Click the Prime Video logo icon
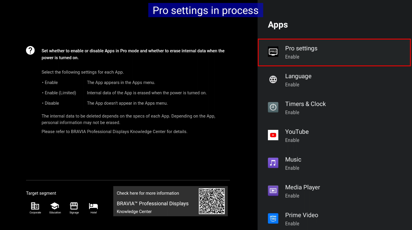Viewport: 412px width, 230px height. coord(273,218)
